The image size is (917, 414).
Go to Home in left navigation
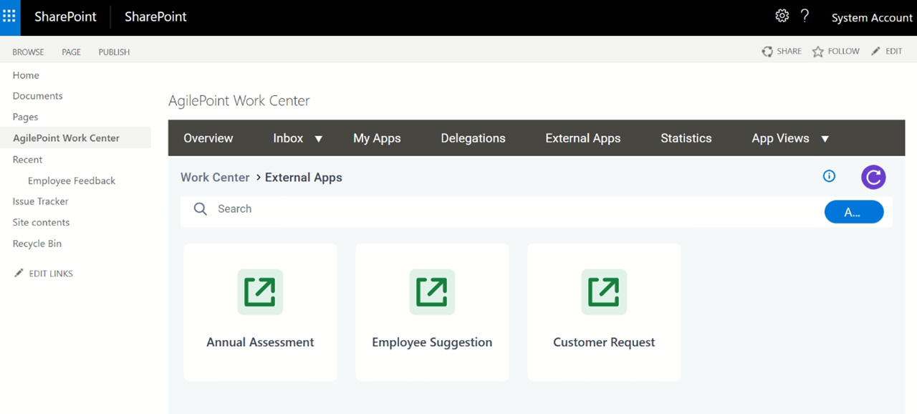(26, 75)
